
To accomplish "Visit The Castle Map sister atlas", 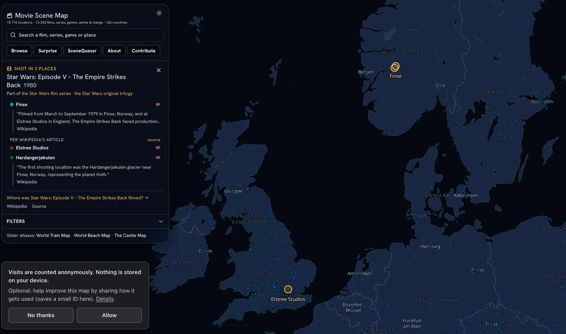I will tap(130, 235).
